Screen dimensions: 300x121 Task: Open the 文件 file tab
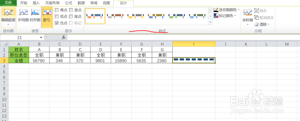click(x=8, y=3)
